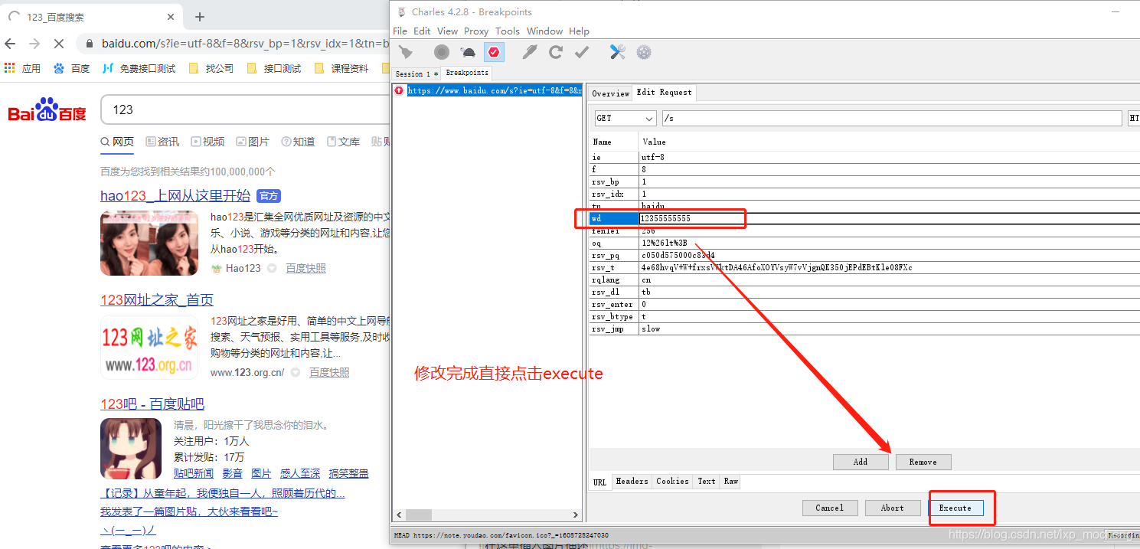
Task: Click the Add parameter button
Action: [x=861, y=462]
